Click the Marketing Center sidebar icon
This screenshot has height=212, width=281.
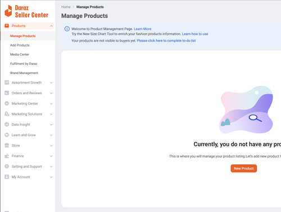[x=7, y=103]
